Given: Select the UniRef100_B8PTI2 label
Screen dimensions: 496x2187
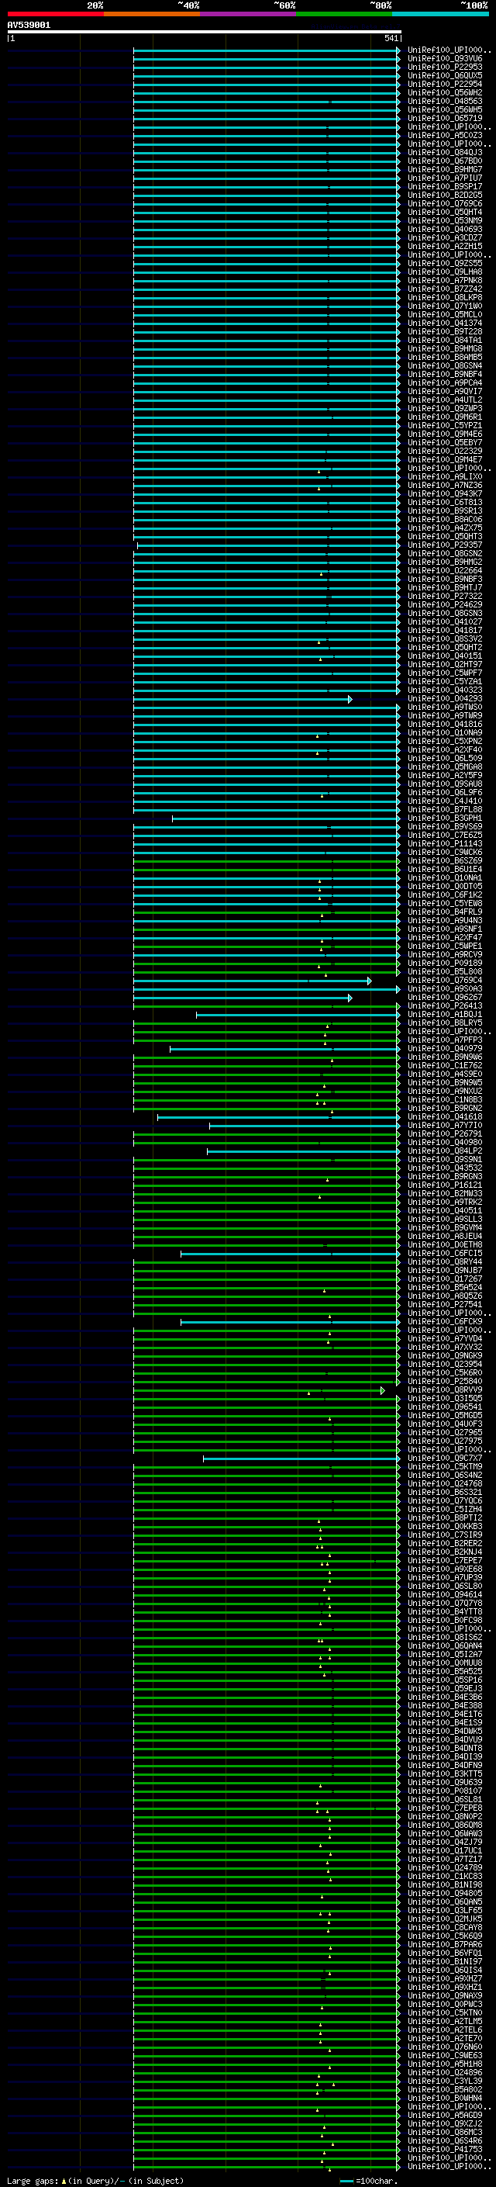Looking at the screenshot, I should point(445,1519).
